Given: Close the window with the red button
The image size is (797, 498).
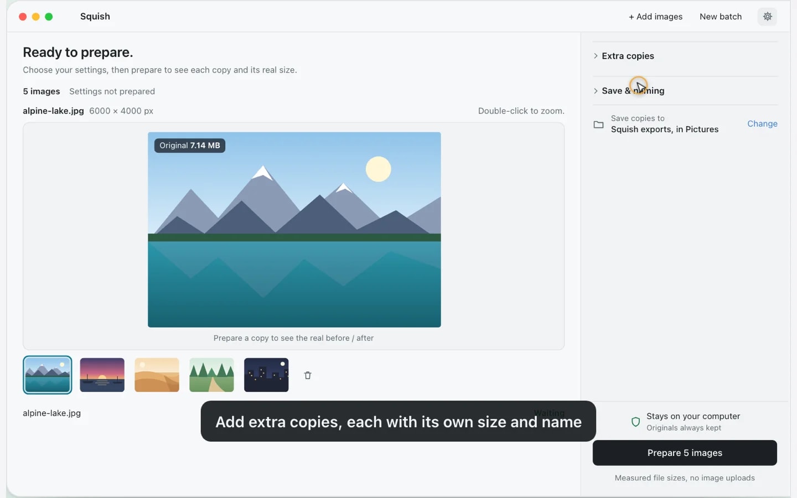Looking at the screenshot, I should point(23,17).
